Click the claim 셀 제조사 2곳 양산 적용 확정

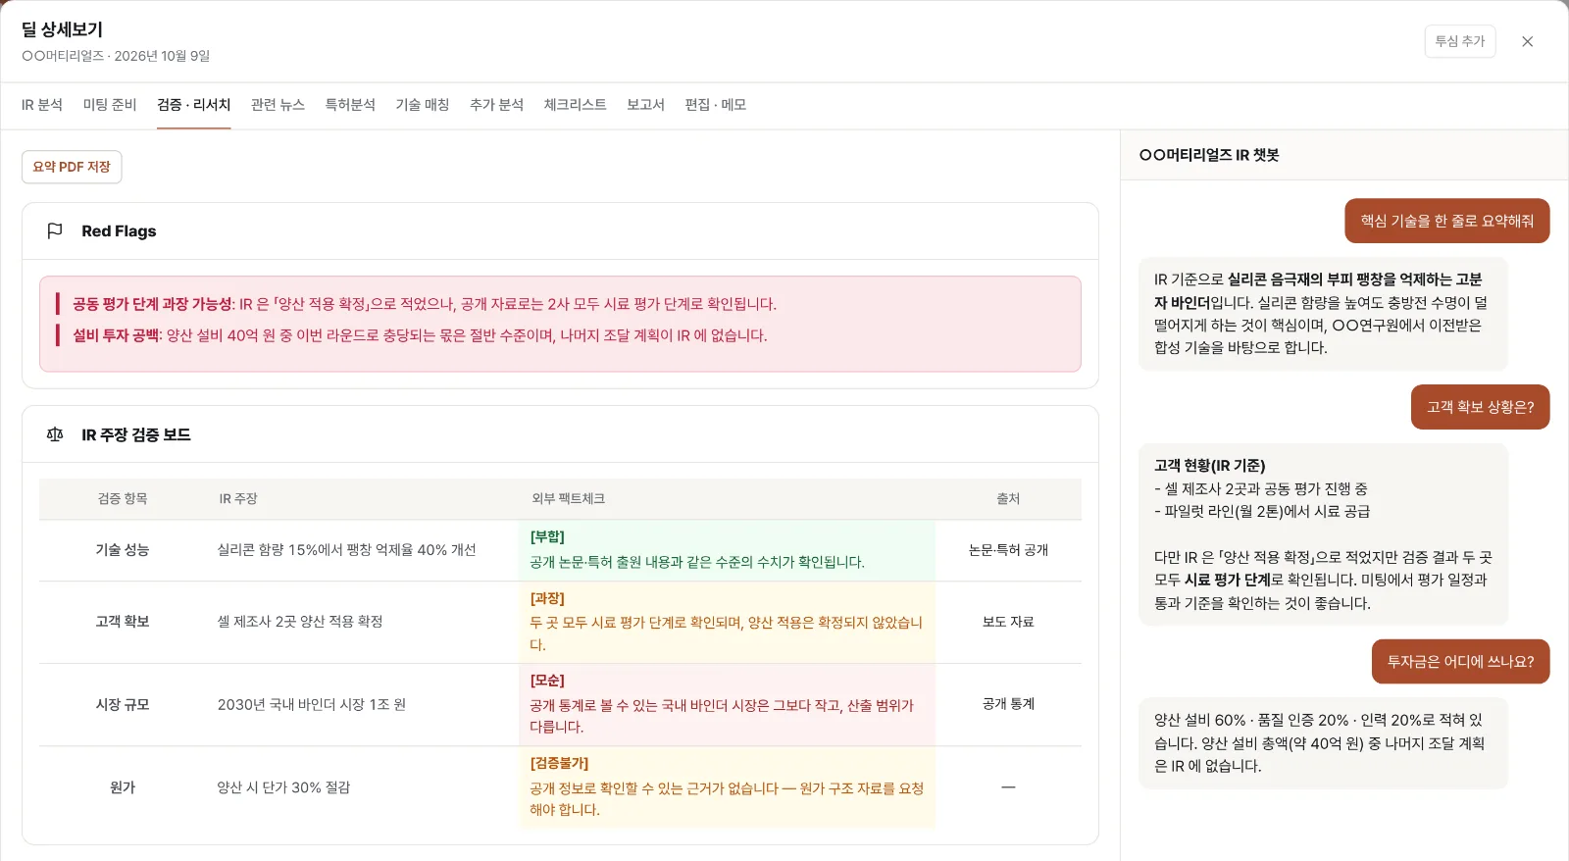(300, 622)
